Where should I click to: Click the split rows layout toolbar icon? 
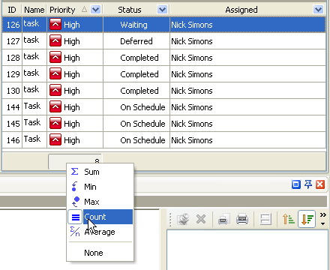click(265, 220)
